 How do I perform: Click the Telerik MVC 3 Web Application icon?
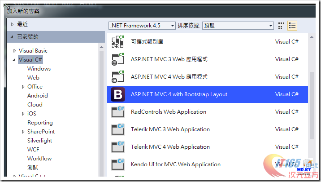tap(118, 129)
